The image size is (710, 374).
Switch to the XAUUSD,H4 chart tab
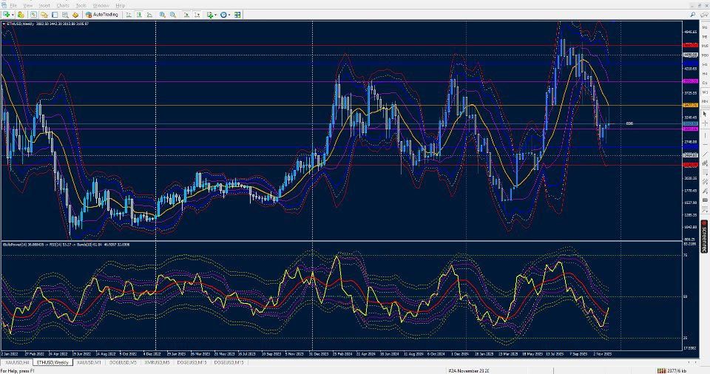click(x=17, y=363)
